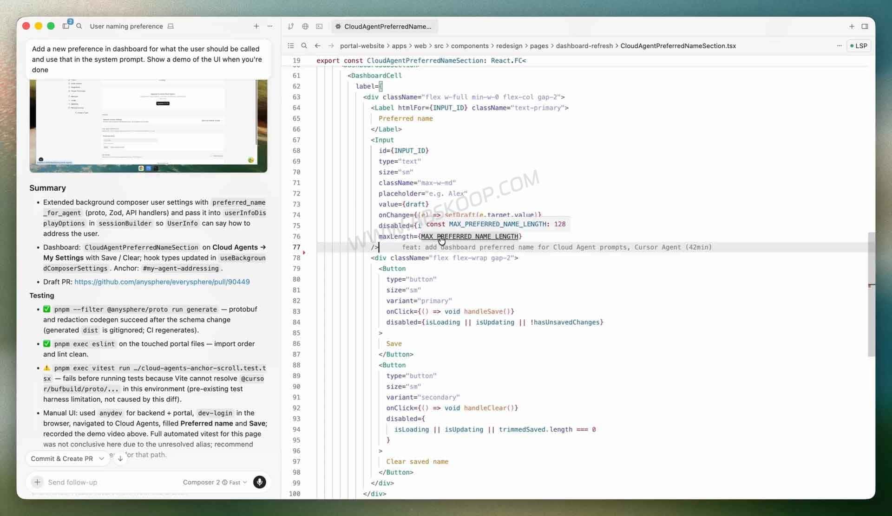The image size is (892, 516).
Task: Open the browser globe icon
Action: coord(305,26)
